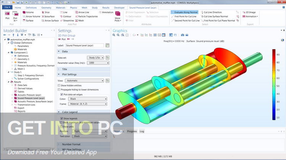The height and width of the screenshot is (160, 286).
Task: Switch to the Results ribbon tab
Action: click(x=106, y=8)
